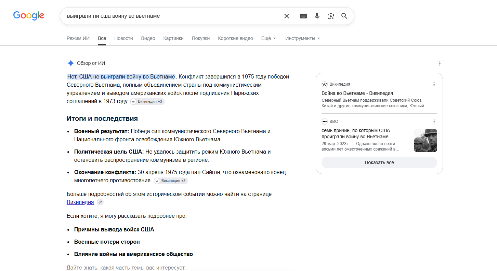The image size is (497, 271).
Task: Click the highlighted answer Нет, США не выиграли
Action: coord(121,76)
